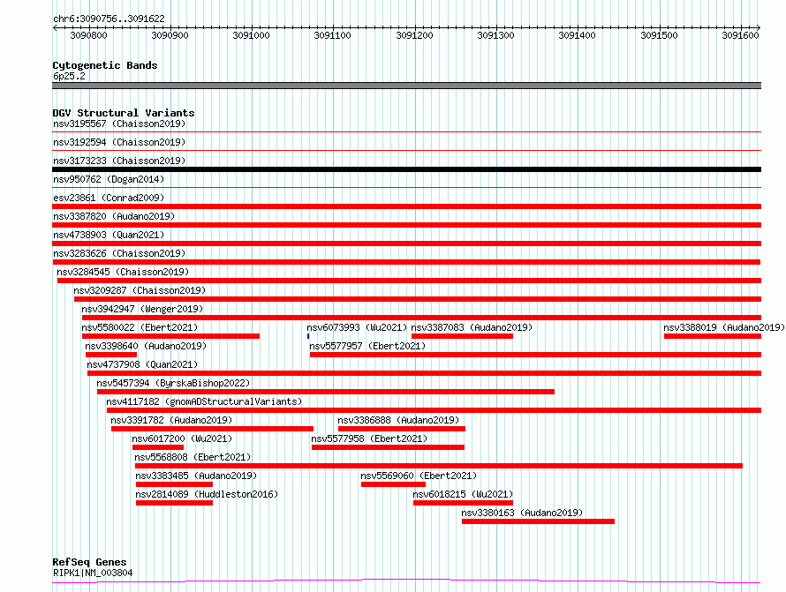Image resolution: width=786 pixels, height=592 pixels.
Task: Click the RIPK1|NM_003804 gene label
Action: 93,573
